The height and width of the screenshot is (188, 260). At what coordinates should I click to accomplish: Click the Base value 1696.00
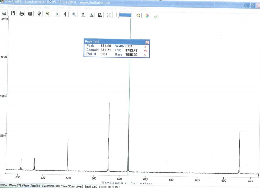(x=131, y=55)
